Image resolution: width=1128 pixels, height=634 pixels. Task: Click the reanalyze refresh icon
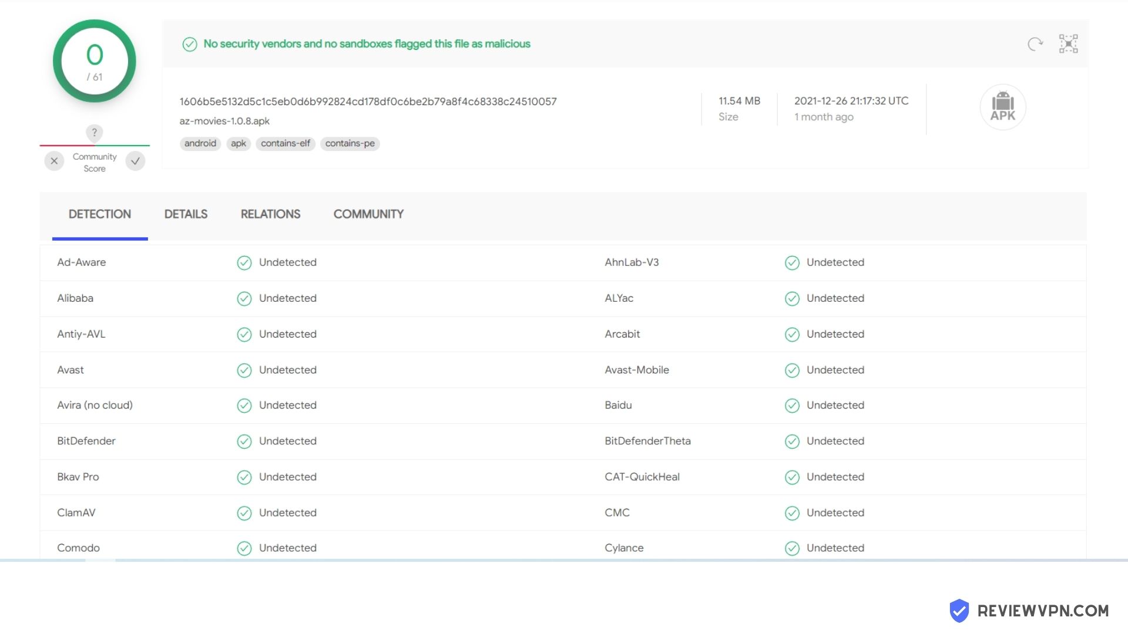coord(1035,44)
